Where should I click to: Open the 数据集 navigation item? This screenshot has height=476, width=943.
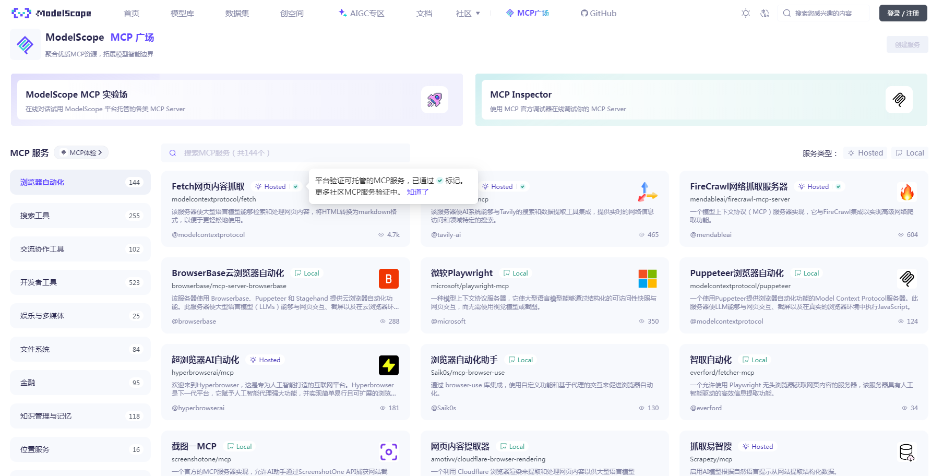coord(237,13)
